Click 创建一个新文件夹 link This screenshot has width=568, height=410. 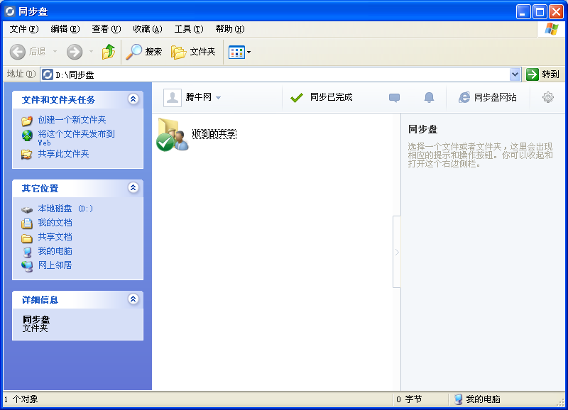pos(72,120)
